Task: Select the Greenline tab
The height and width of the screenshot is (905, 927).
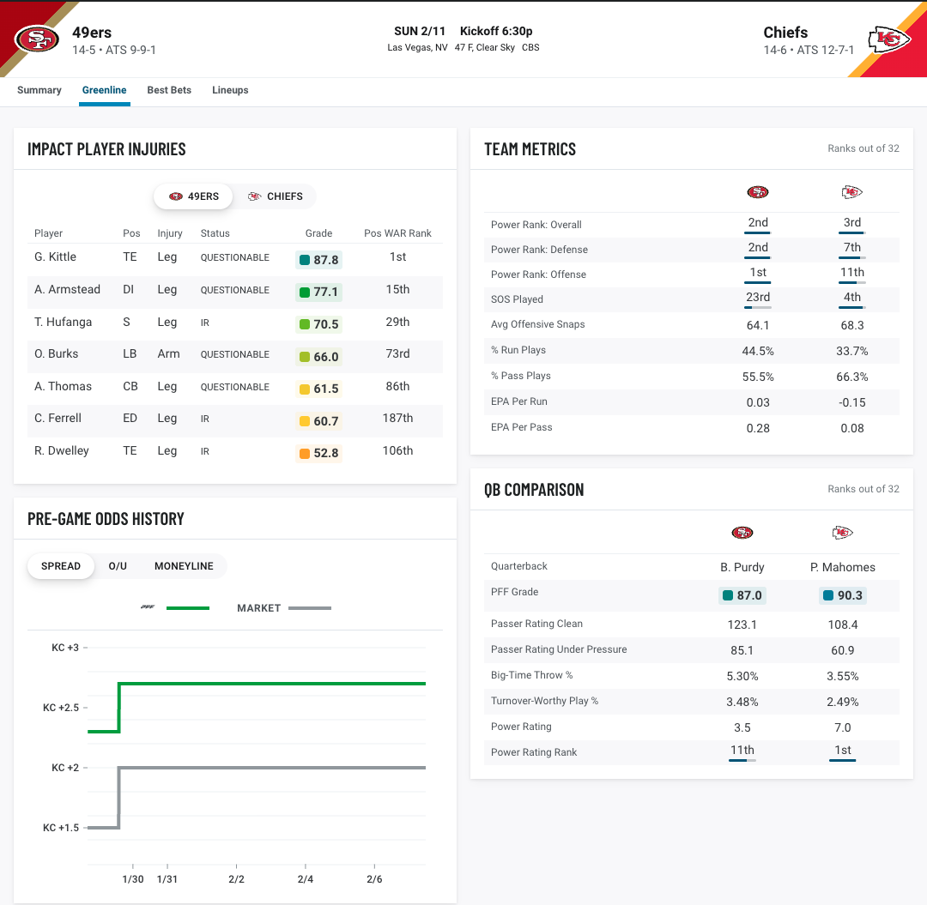Action: click(x=104, y=90)
